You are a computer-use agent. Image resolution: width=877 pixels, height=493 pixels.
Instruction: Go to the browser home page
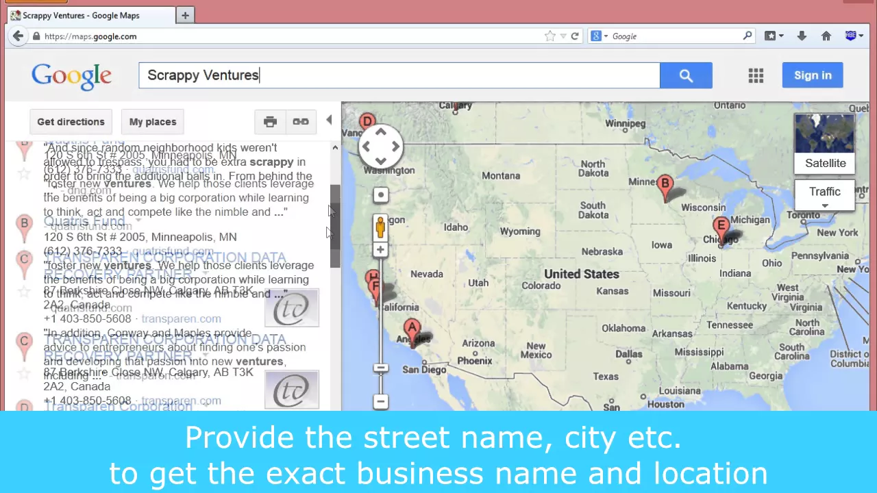click(x=826, y=36)
